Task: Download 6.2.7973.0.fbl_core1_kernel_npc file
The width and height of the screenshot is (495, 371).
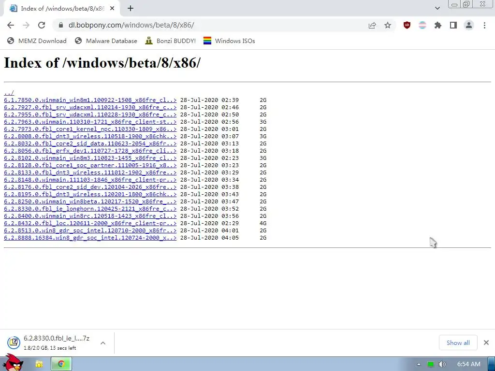Action: pos(90,129)
